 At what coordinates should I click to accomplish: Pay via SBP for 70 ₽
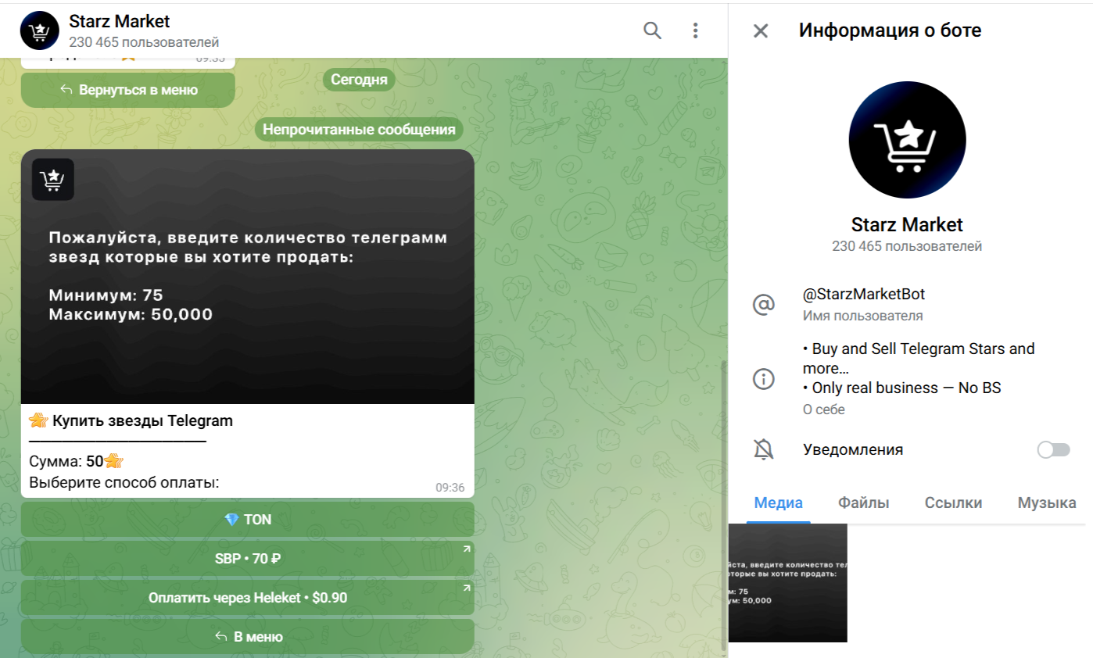click(x=247, y=559)
